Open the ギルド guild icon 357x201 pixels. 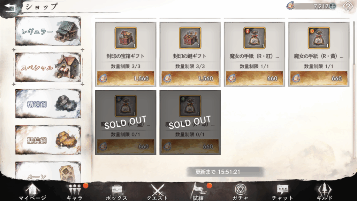click(324, 192)
